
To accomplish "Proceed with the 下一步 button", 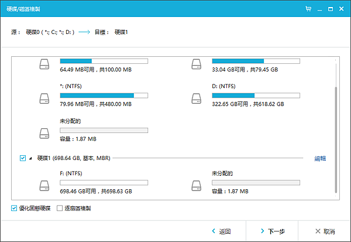I will 273,231.
